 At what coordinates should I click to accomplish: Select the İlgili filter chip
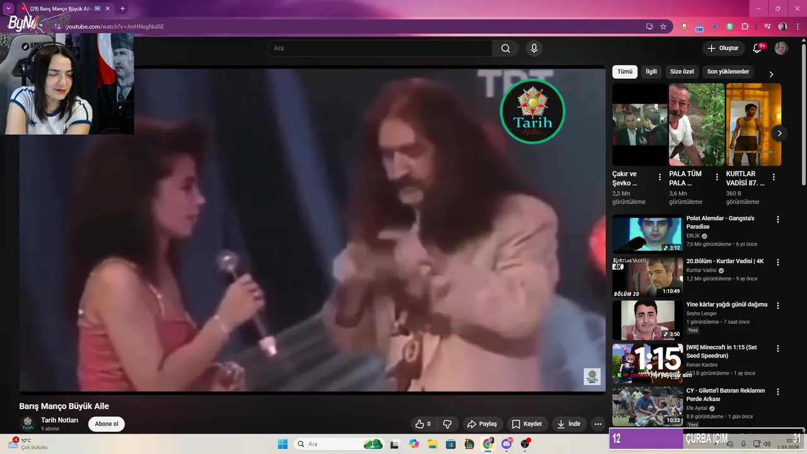(x=651, y=72)
